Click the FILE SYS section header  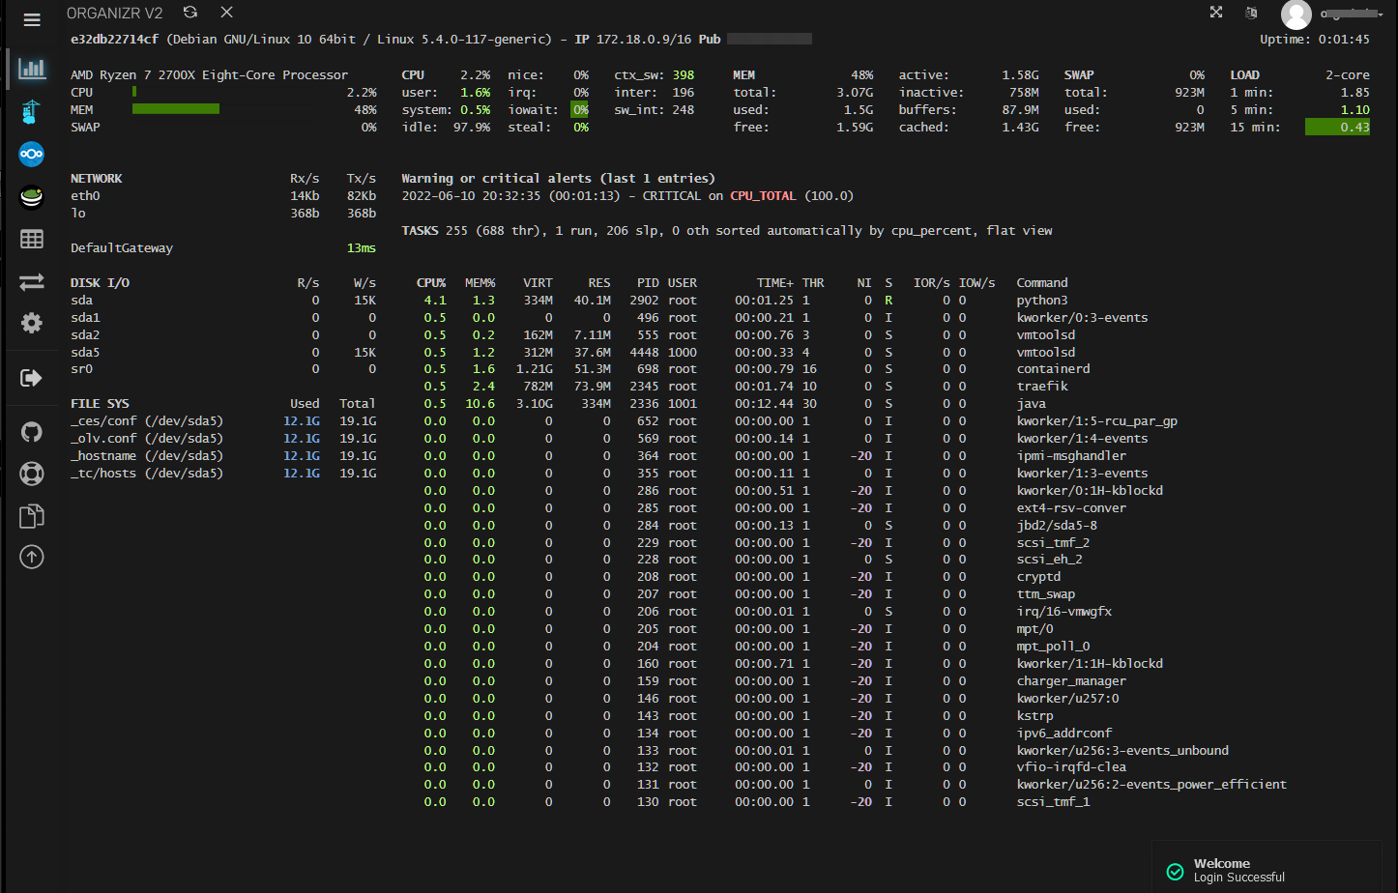(x=100, y=404)
